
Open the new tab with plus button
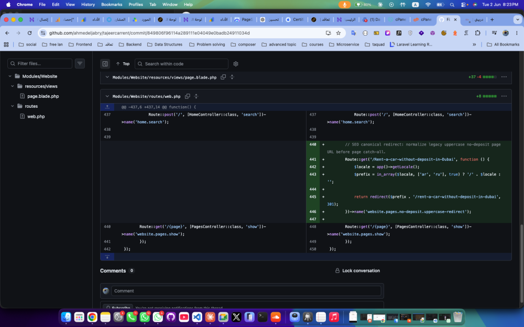[x=492, y=20]
